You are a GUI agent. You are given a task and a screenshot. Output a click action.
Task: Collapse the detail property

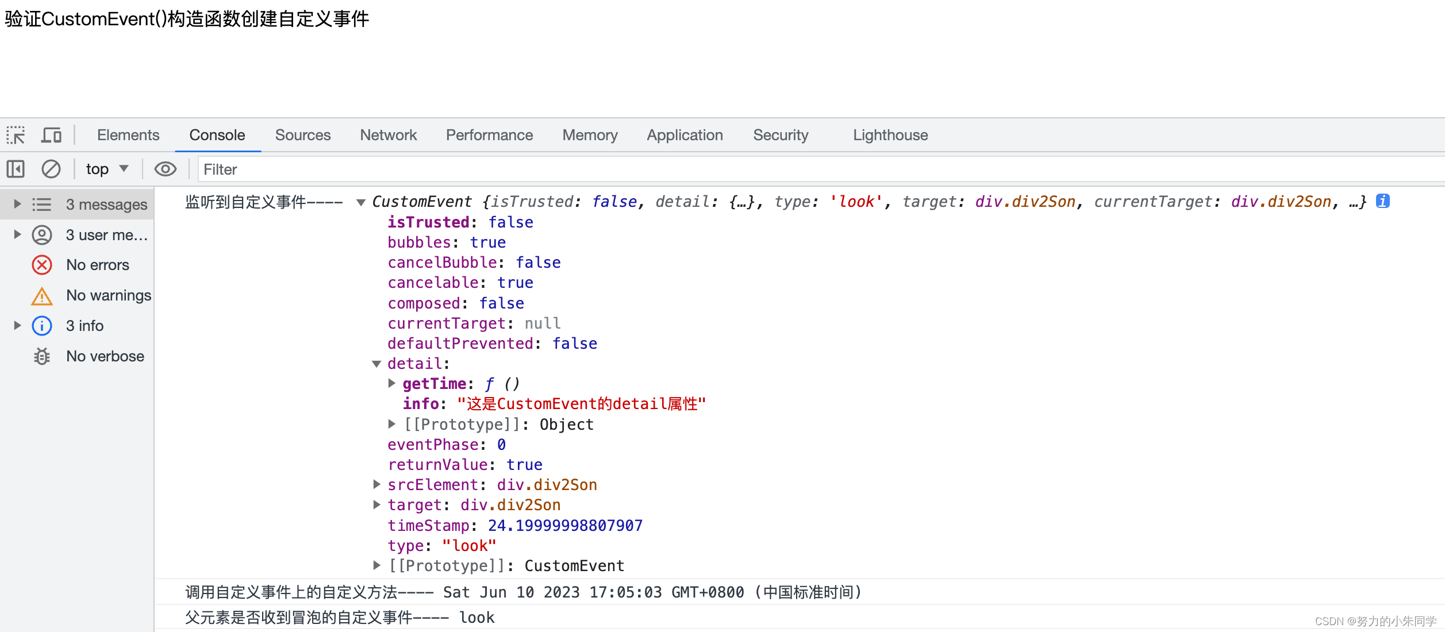(376, 364)
